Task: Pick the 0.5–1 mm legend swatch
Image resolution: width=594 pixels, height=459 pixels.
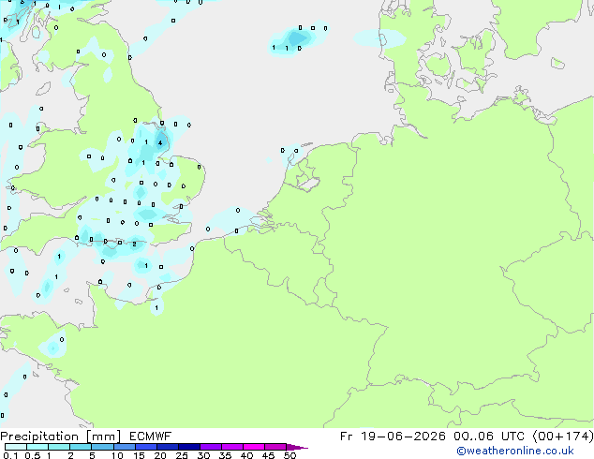Action: tap(37, 447)
